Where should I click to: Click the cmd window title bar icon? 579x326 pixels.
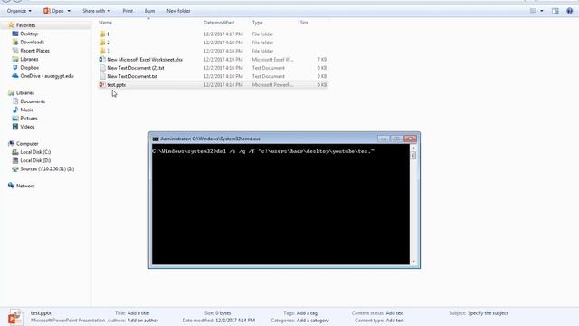[156, 139]
